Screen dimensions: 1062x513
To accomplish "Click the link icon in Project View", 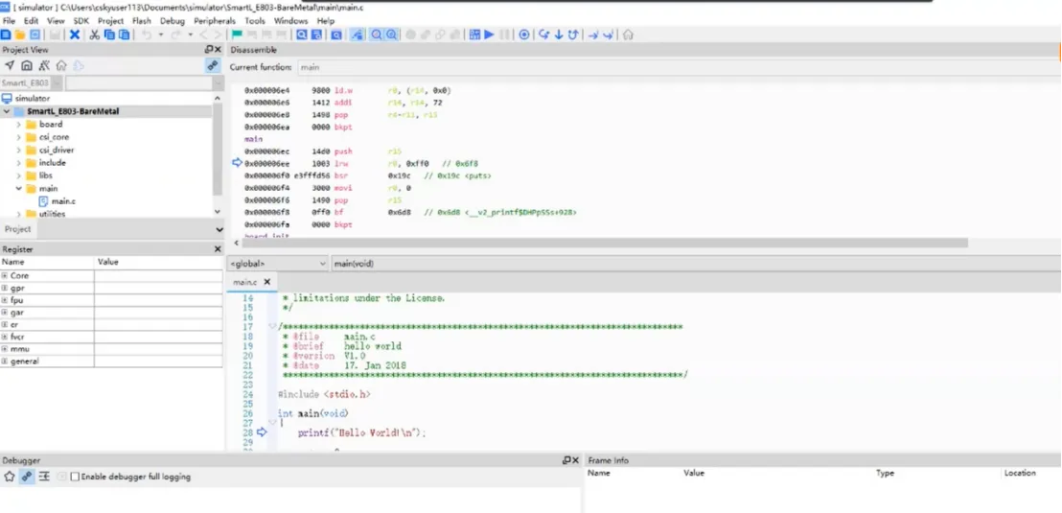I will [212, 66].
